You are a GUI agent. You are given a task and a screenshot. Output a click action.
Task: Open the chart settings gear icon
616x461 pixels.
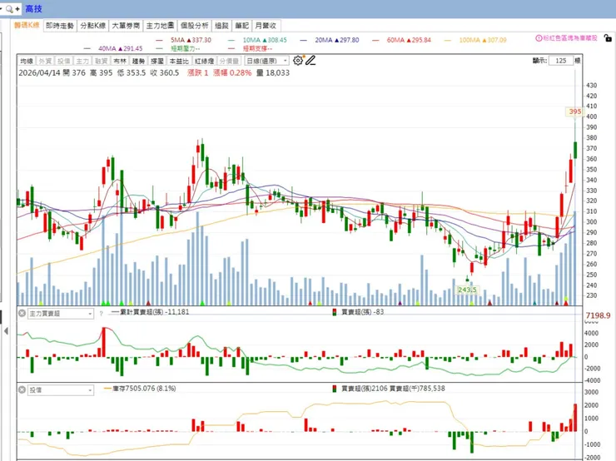298,61
